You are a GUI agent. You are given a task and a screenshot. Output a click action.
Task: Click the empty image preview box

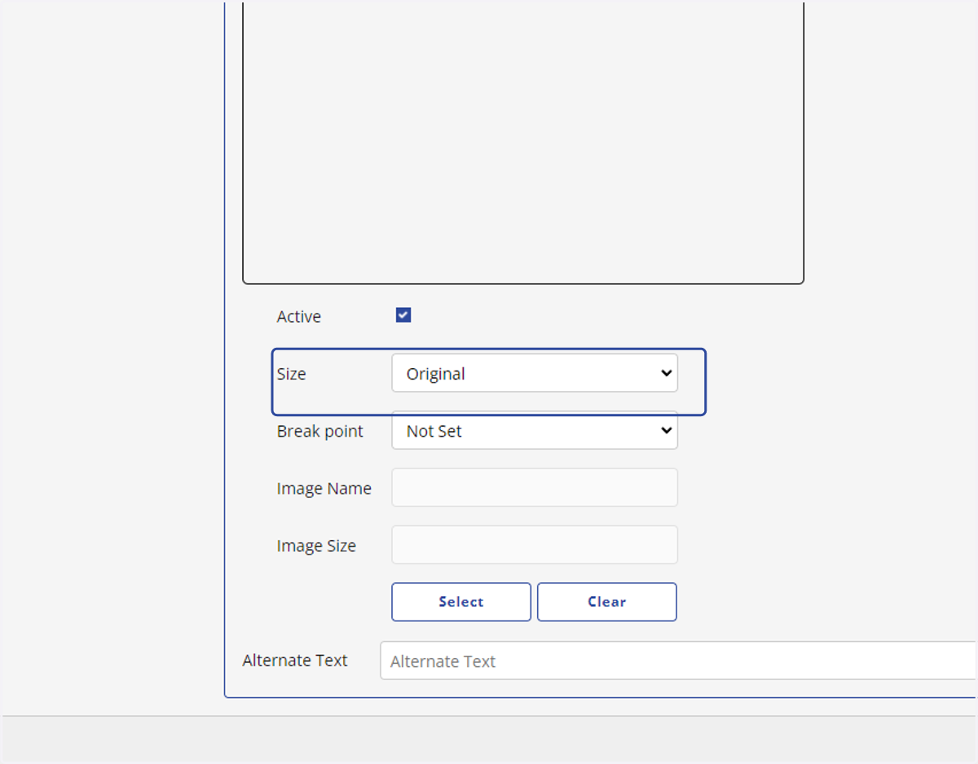tap(523, 143)
